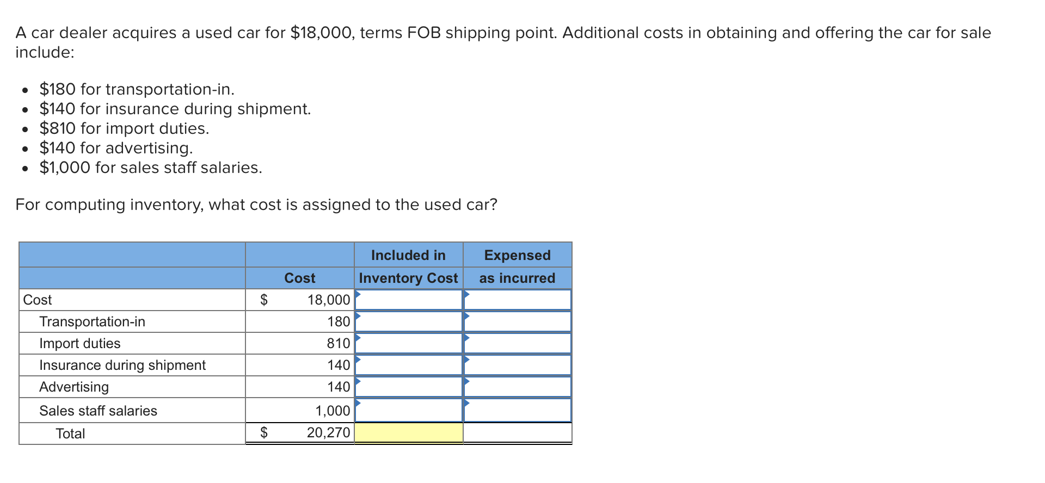Viewport: 1045px width, 483px height.
Task: Open the inventory cost dropdown for the Cost row
Action: [408, 300]
